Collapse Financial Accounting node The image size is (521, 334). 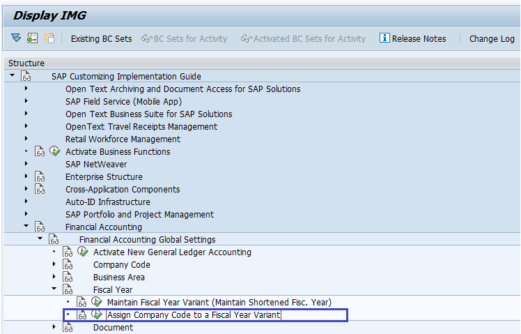point(26,226)
